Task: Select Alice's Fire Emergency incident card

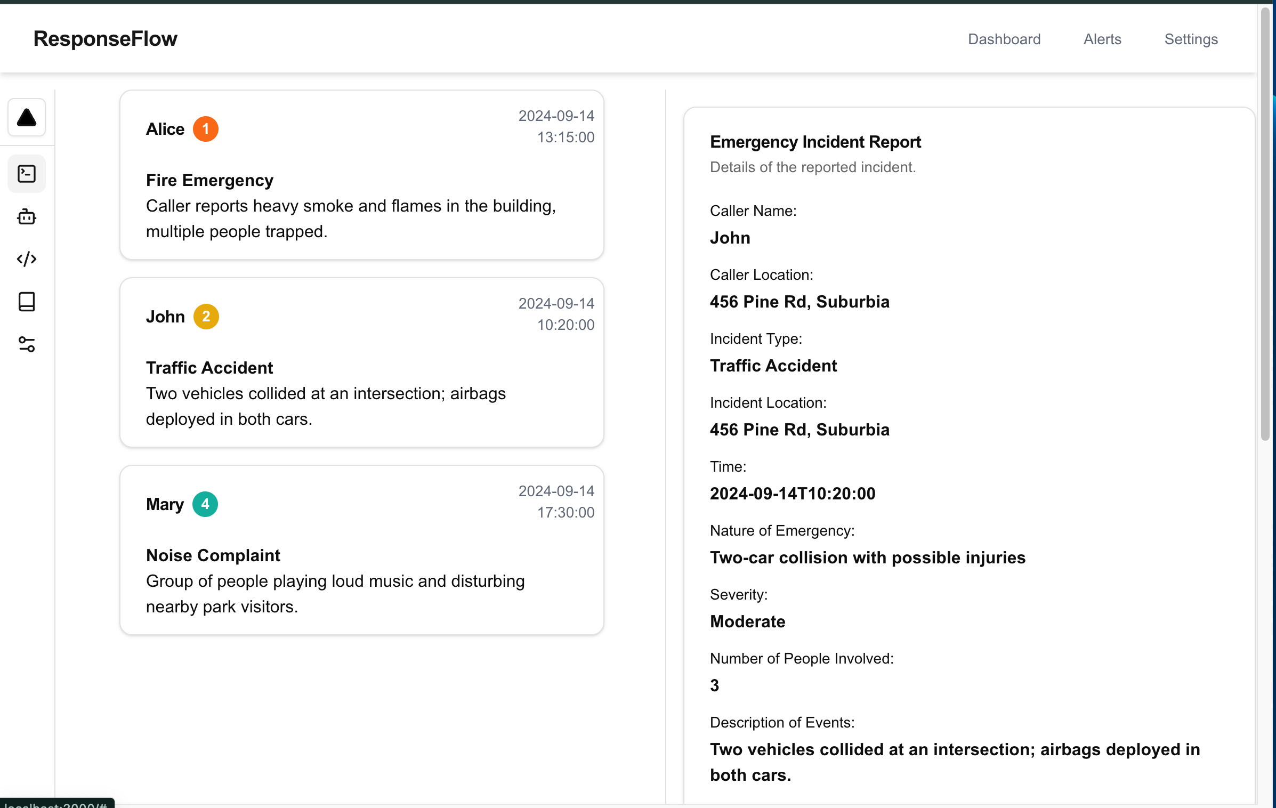Action: pyautogui.click(x=361, y=175)
